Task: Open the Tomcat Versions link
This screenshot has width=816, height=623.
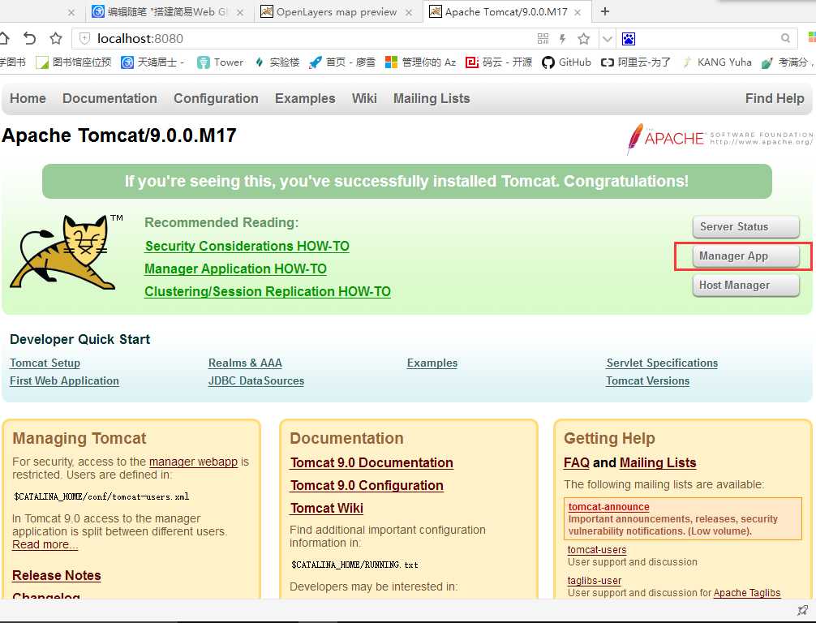Action: pyautogui.click(x=647, y=381)
